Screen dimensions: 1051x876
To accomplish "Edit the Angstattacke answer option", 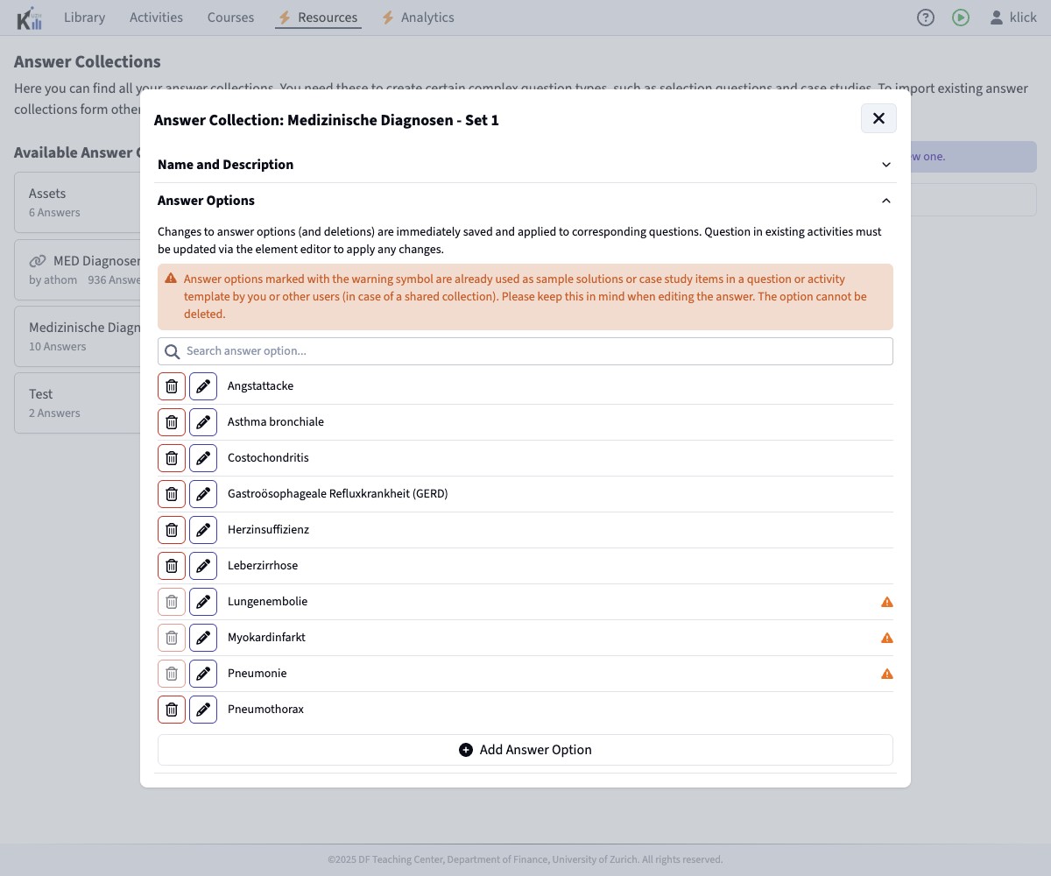I will [203, 386].
